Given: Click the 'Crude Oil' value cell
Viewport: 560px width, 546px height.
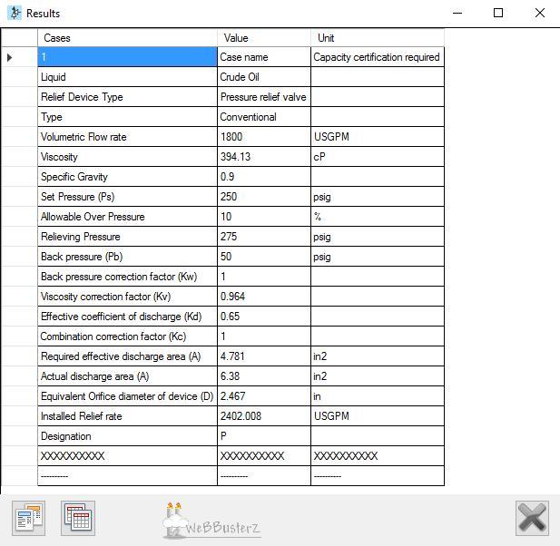Looking at the screenshot, I should pos(264,77).
